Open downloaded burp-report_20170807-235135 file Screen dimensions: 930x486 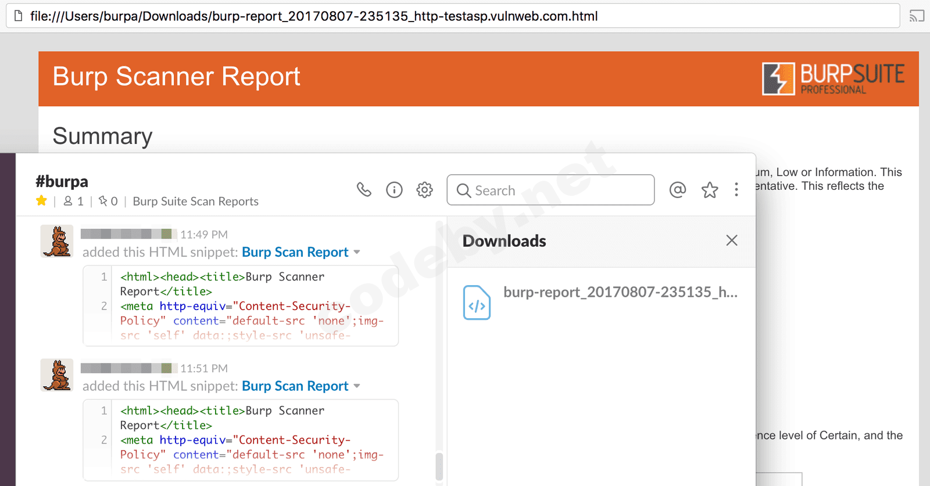point(620,292)
